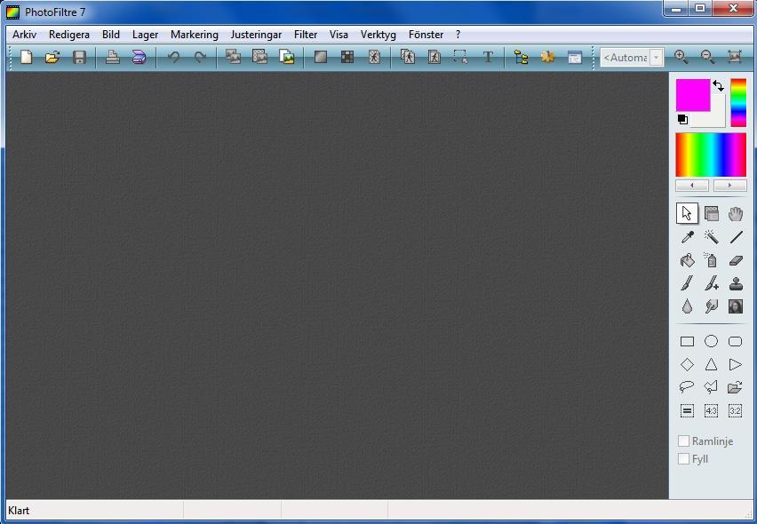The height and width of the screenshot is (524, 757).
Task: Open the Text tool T icon
Action: pyautogui.click(x=488, y=57)
